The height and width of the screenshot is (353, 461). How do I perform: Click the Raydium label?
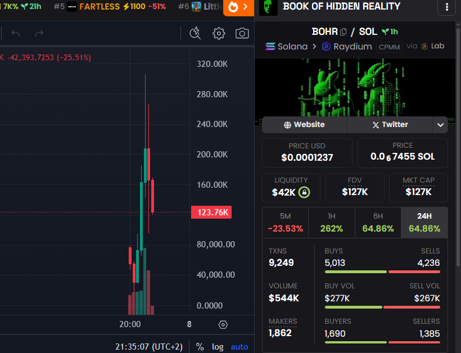tap(352, 47)
